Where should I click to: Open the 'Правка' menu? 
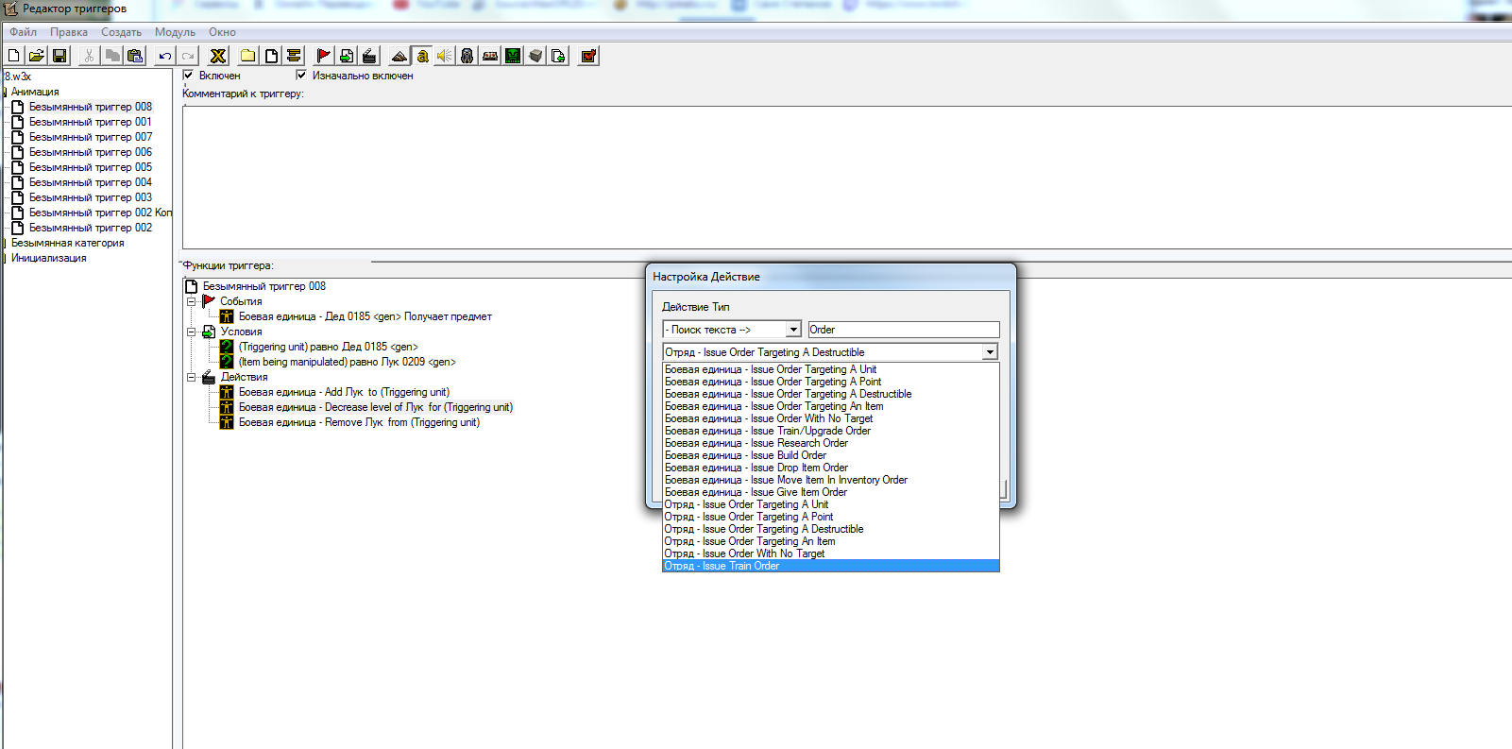(69, 32)
